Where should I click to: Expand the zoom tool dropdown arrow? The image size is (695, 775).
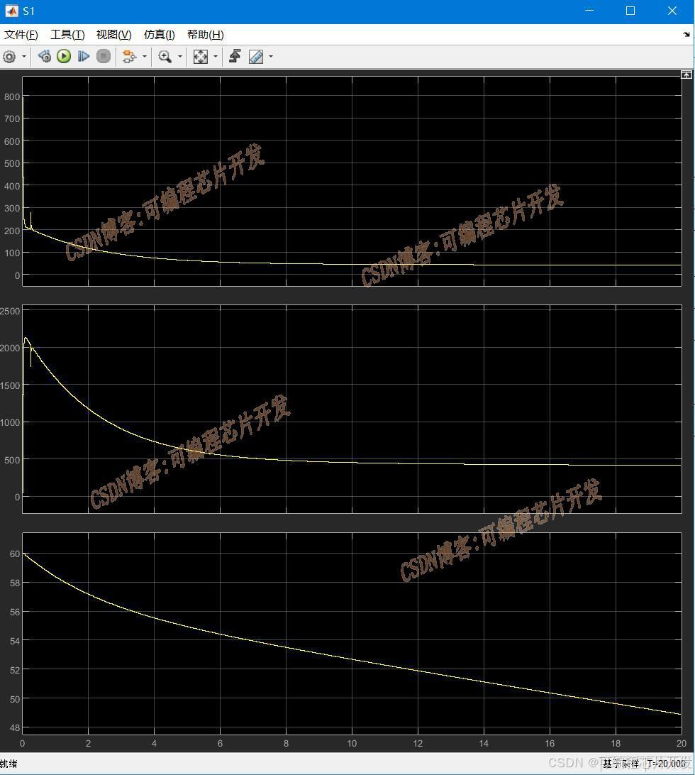[x=180, y=57]
